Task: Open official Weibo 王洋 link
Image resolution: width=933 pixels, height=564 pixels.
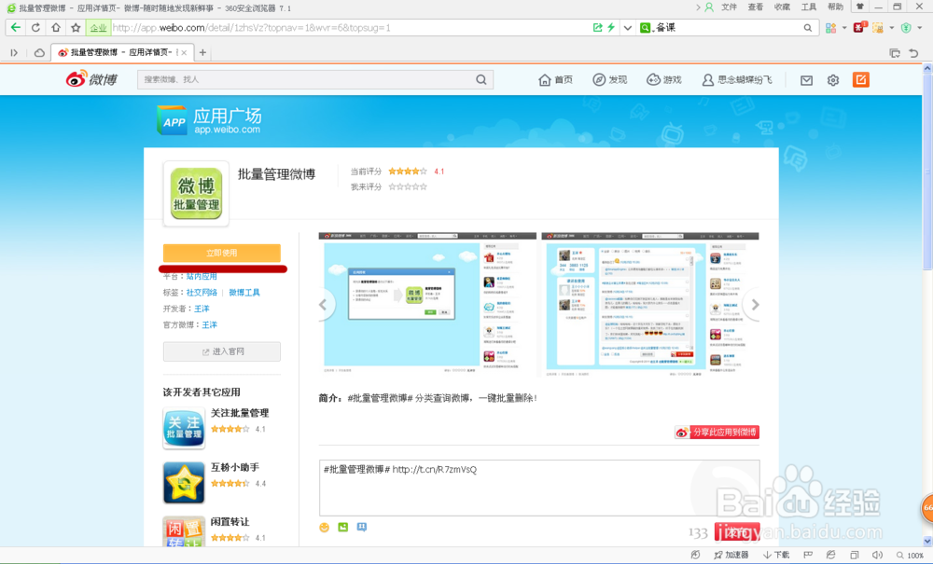Action: pos(209,324)
